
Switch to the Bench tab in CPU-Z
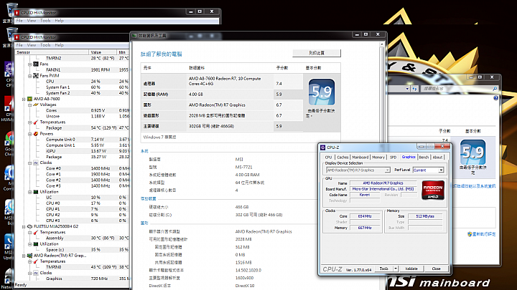coord(424,157)
